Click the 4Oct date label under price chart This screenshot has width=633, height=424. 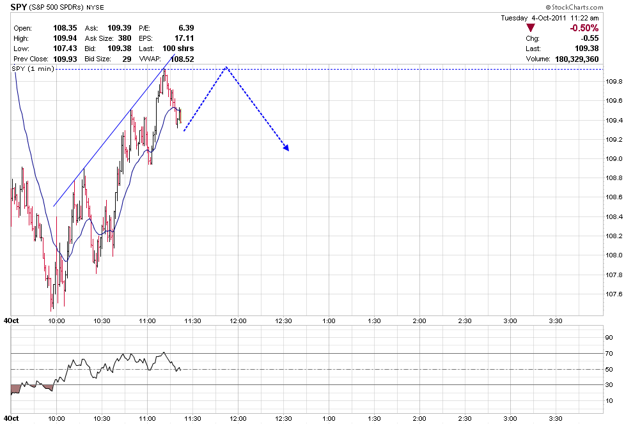coord(12,321)
